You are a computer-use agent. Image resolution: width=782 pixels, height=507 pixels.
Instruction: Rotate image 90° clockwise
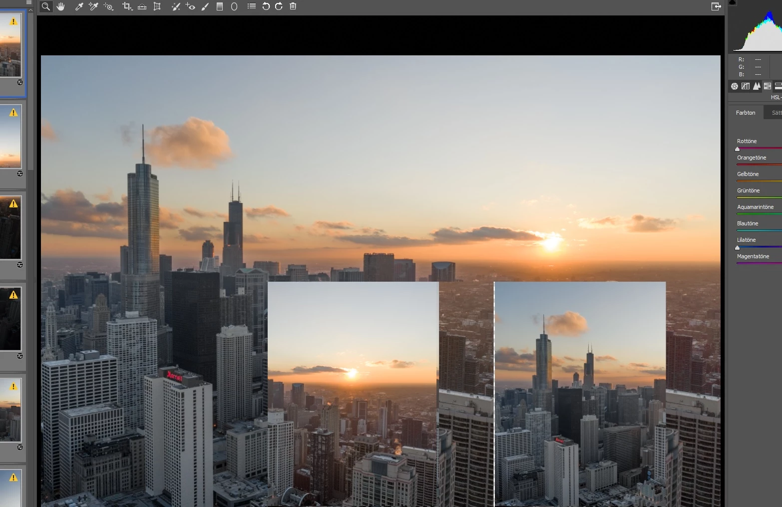coord(279,6)
